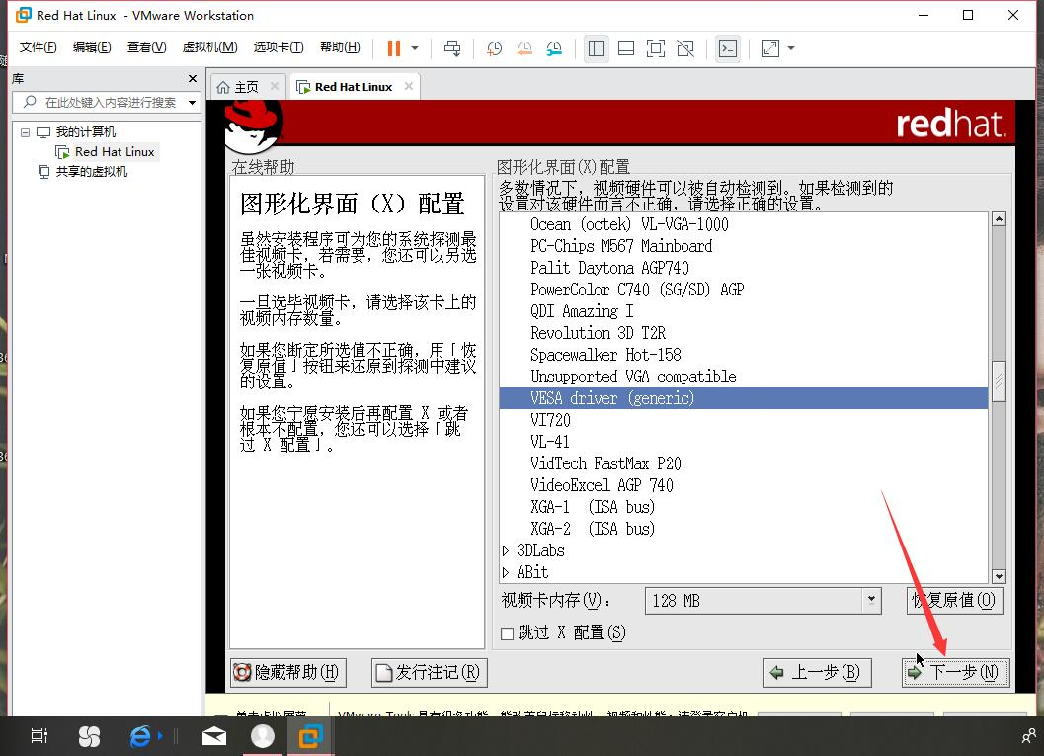Click the console view icon
This screenshot has height=756, width=1044.
728,48
